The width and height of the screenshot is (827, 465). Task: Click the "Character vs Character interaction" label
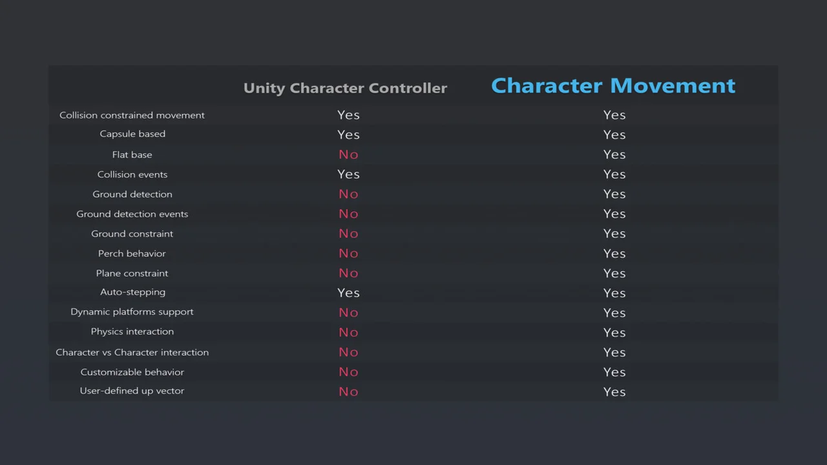tap(132, 352)
